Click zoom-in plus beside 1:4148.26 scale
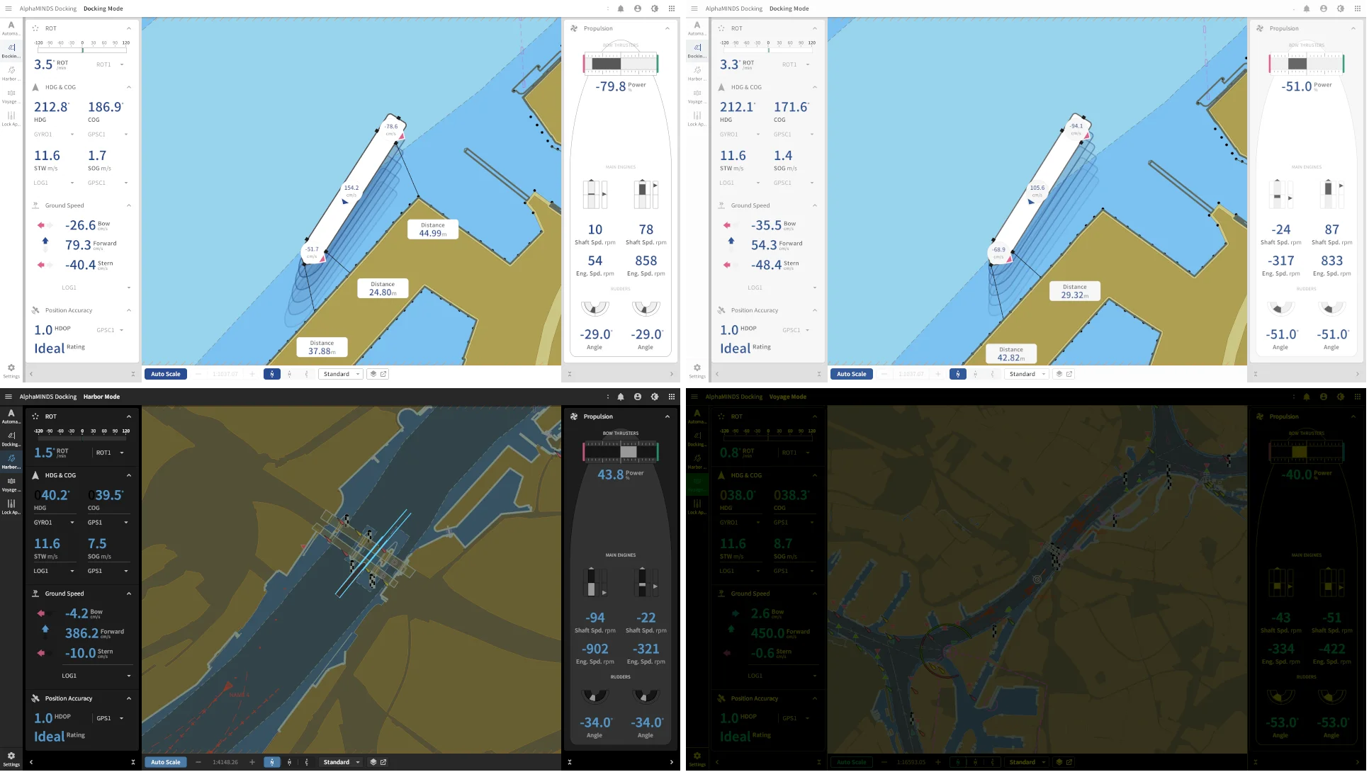This screenshot has height=772, width=1369. click(252, 763)
